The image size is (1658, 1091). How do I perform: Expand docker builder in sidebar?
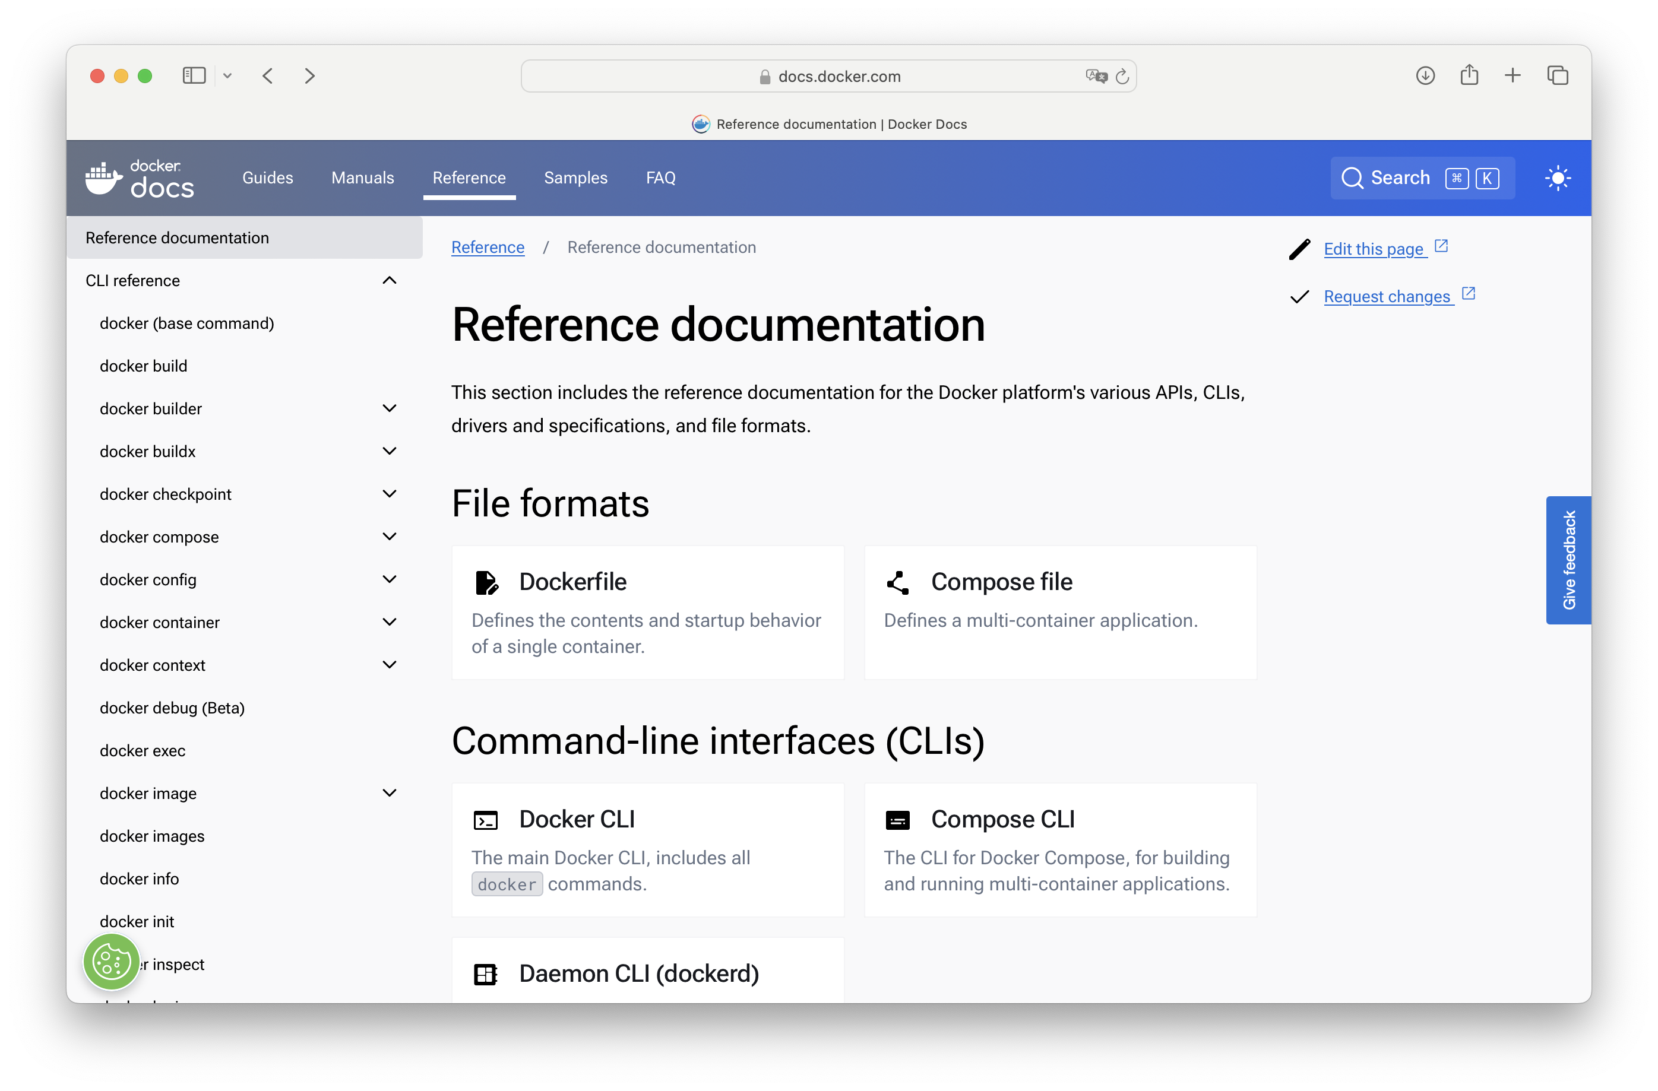390,408
